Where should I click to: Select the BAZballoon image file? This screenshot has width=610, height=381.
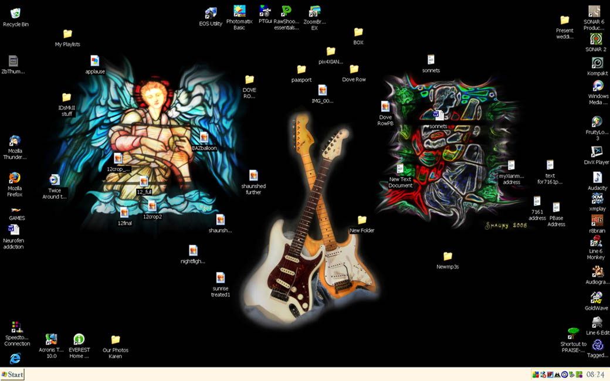coord(204,138)
